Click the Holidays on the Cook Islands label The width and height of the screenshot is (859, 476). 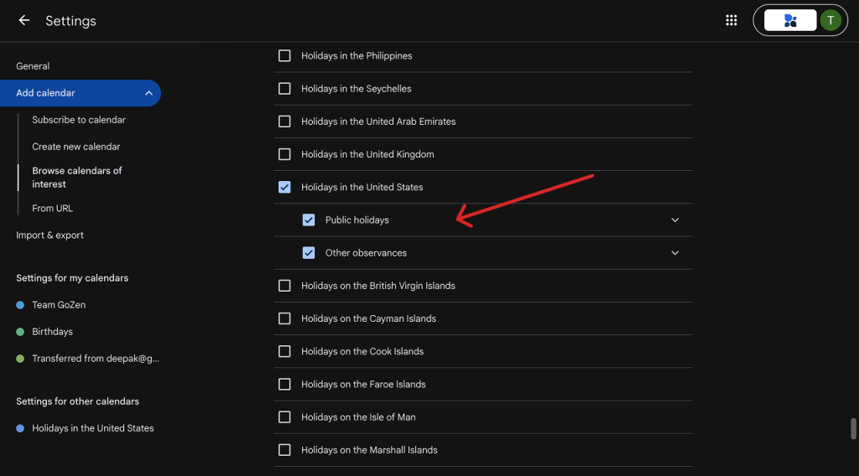(362, 351)
